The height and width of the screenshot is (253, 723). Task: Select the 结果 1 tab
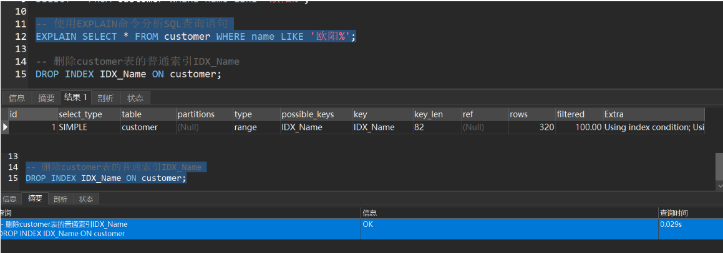click(x=76, y=98)
